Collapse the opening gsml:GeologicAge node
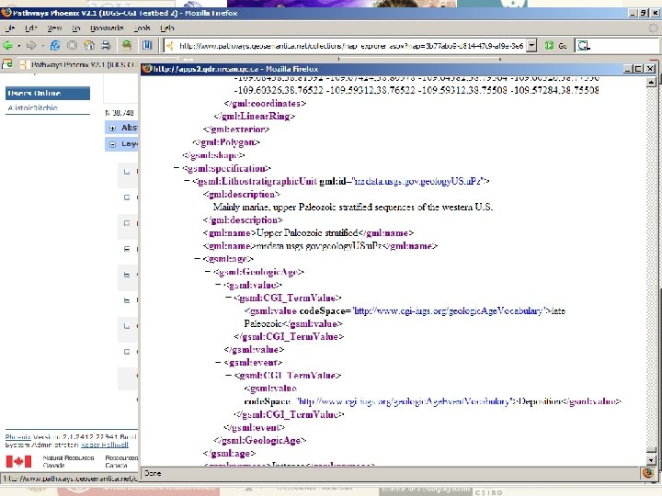The width and height of the screenshot is (662, 496). click(x=208, y=272)
